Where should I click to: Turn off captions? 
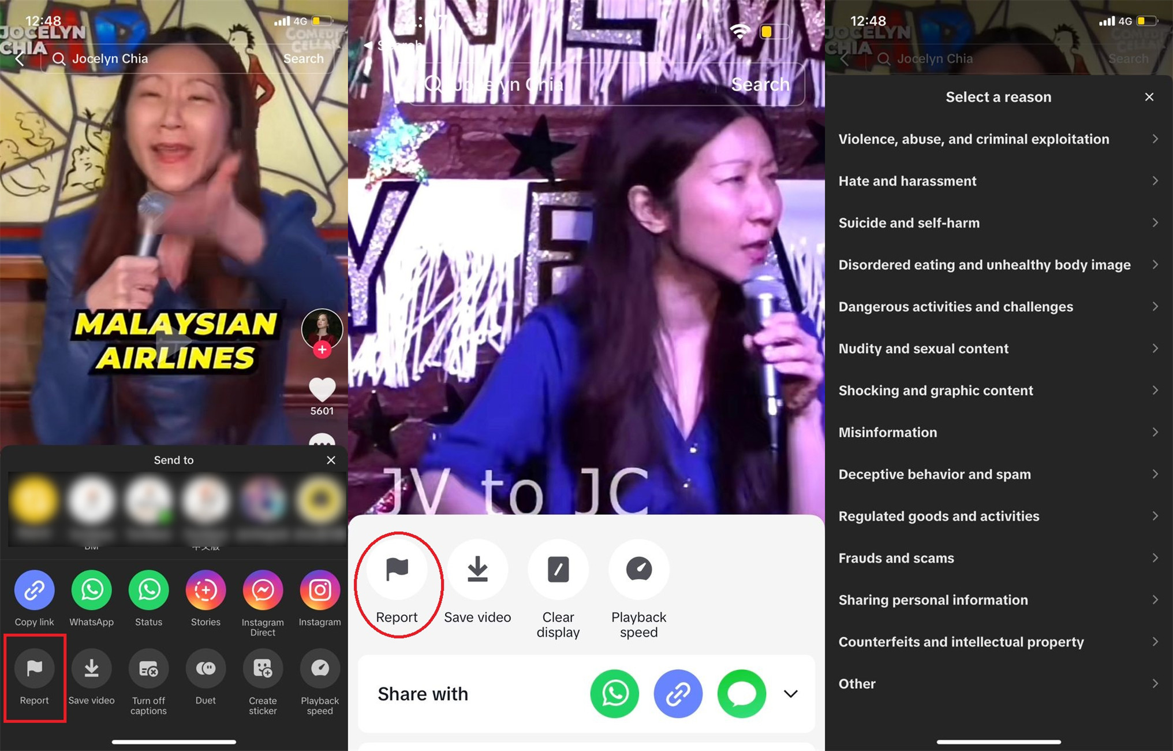click(148, 668)
